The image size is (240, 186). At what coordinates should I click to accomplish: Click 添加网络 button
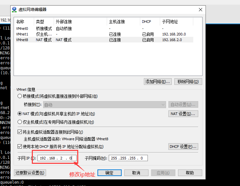point(158,82)
